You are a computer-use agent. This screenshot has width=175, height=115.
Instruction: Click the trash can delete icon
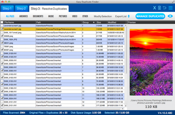point(159,8)
